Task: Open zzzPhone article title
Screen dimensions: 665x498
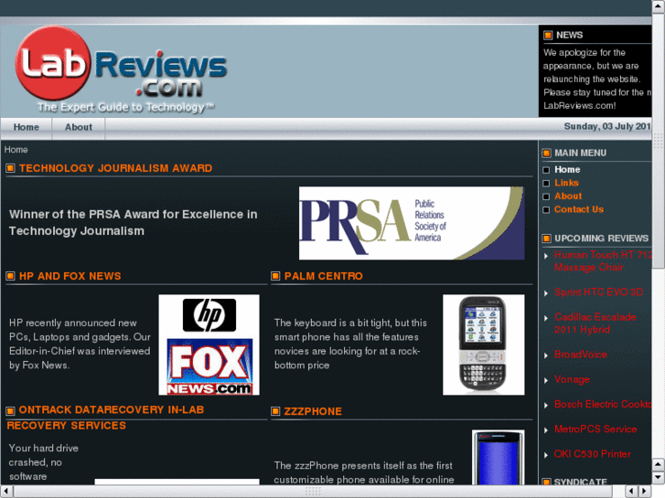Action: (313, 411)
